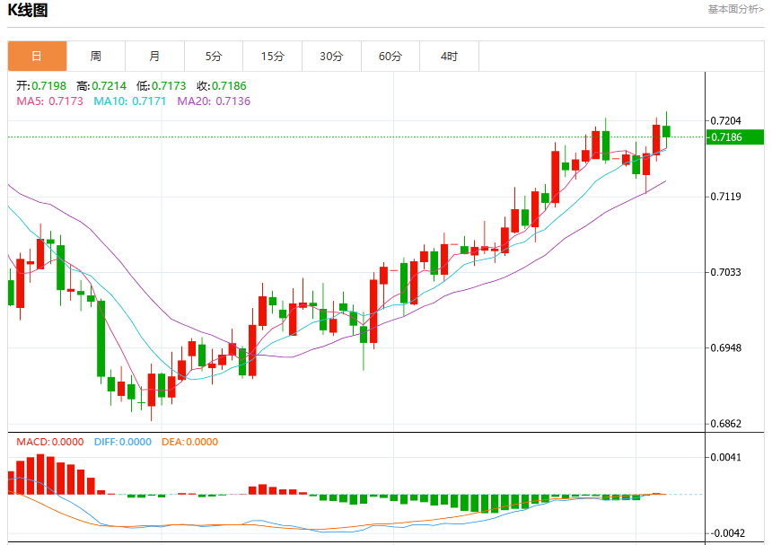Click the 低:0.7173 low price text
Viewport: 772px width, 545px height.
161,85
